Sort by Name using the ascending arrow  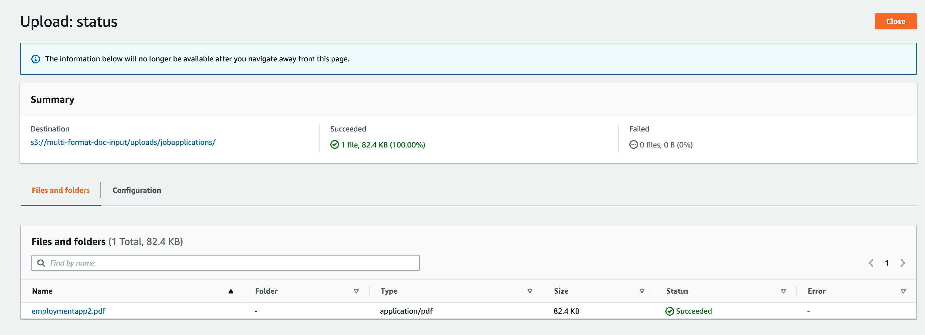(x=231, y=291)
